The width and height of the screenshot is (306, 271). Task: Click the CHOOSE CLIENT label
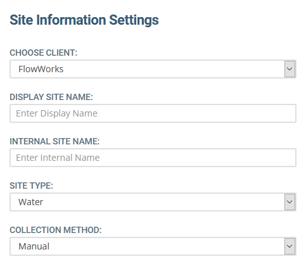tap(44, 53)
